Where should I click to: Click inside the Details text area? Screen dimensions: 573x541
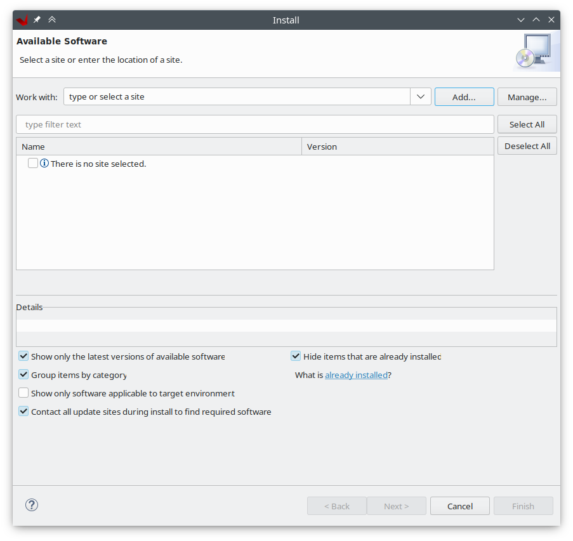coord(286,327)
